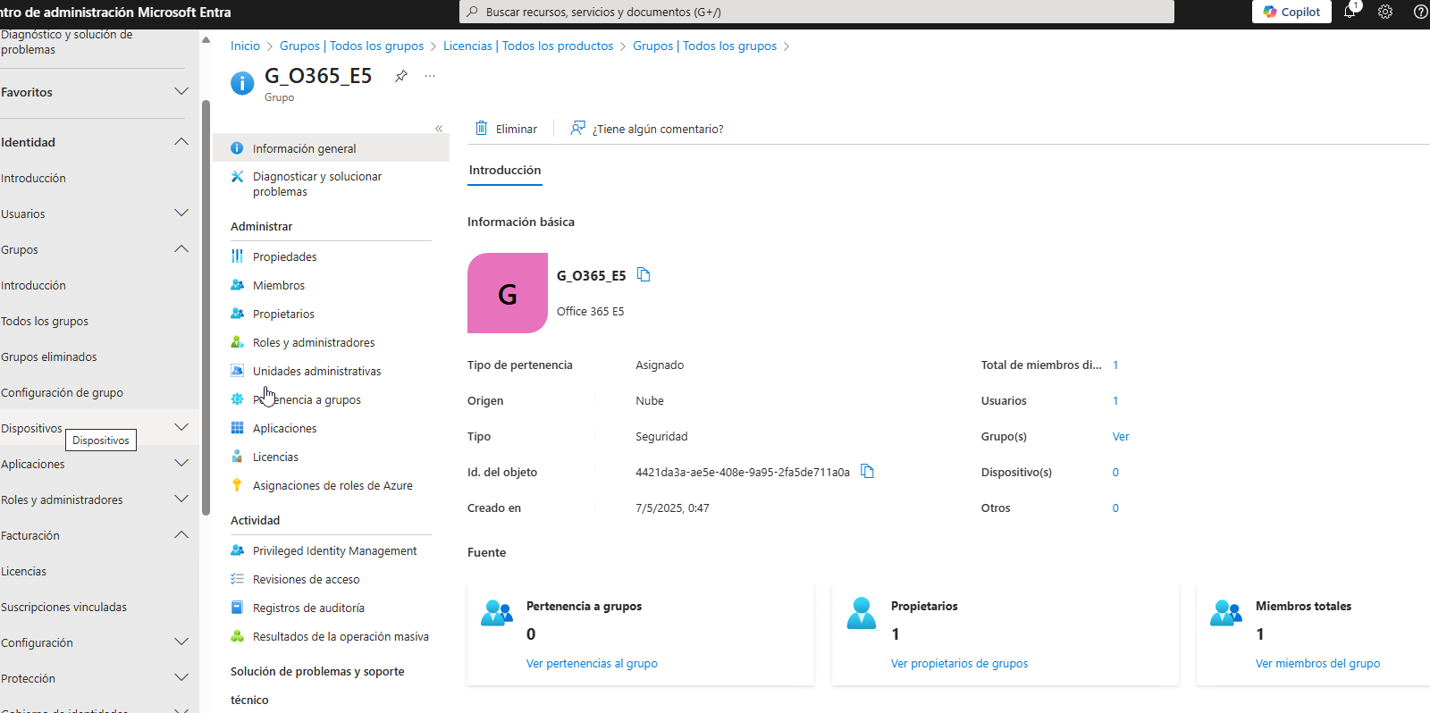Collapse the Identidad section
This screenshot has width=1430, height=713.
point(181,142)
